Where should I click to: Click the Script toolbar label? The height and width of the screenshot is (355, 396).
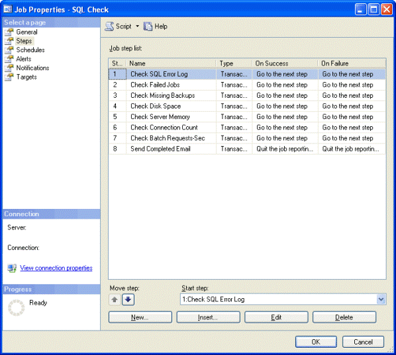[123, 26]
